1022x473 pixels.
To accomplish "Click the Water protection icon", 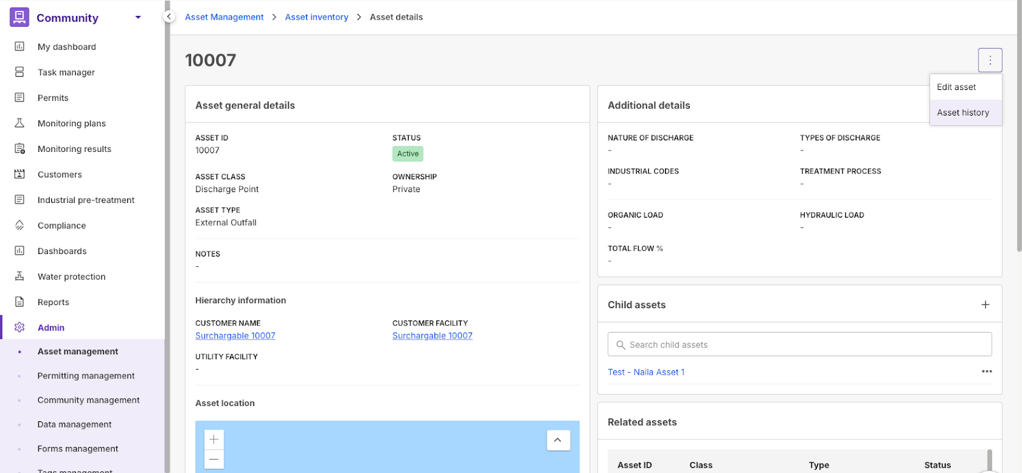I will (x=20, y=276).
